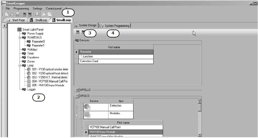Click the second computer transfer icon in main toolbar
This screenshot has width=258, height=138.
click(30, 14)
